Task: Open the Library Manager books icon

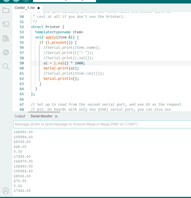Action: pos(6,38)
